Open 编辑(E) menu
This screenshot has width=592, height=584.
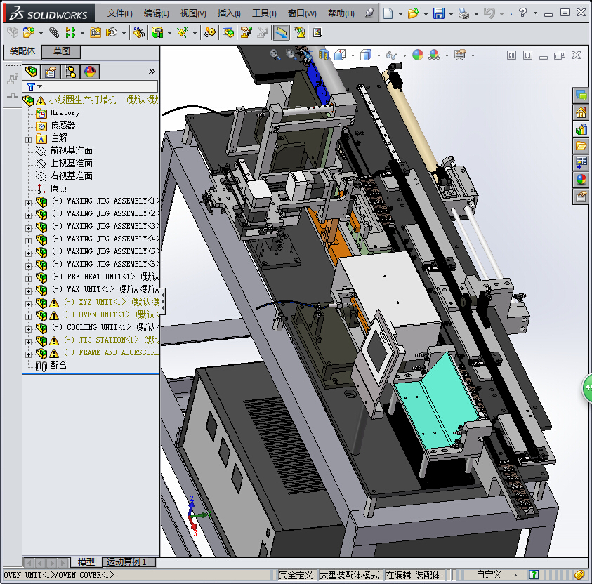click(x=157, y=13)
